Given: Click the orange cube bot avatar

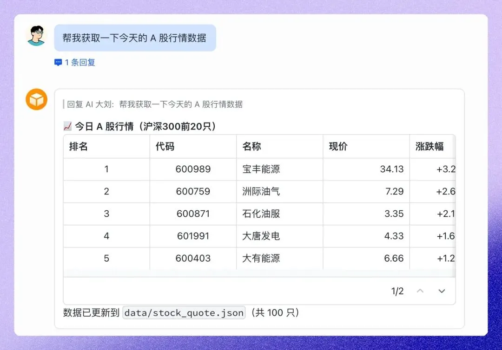Looking at the screenshot, I should pos(37,99).
